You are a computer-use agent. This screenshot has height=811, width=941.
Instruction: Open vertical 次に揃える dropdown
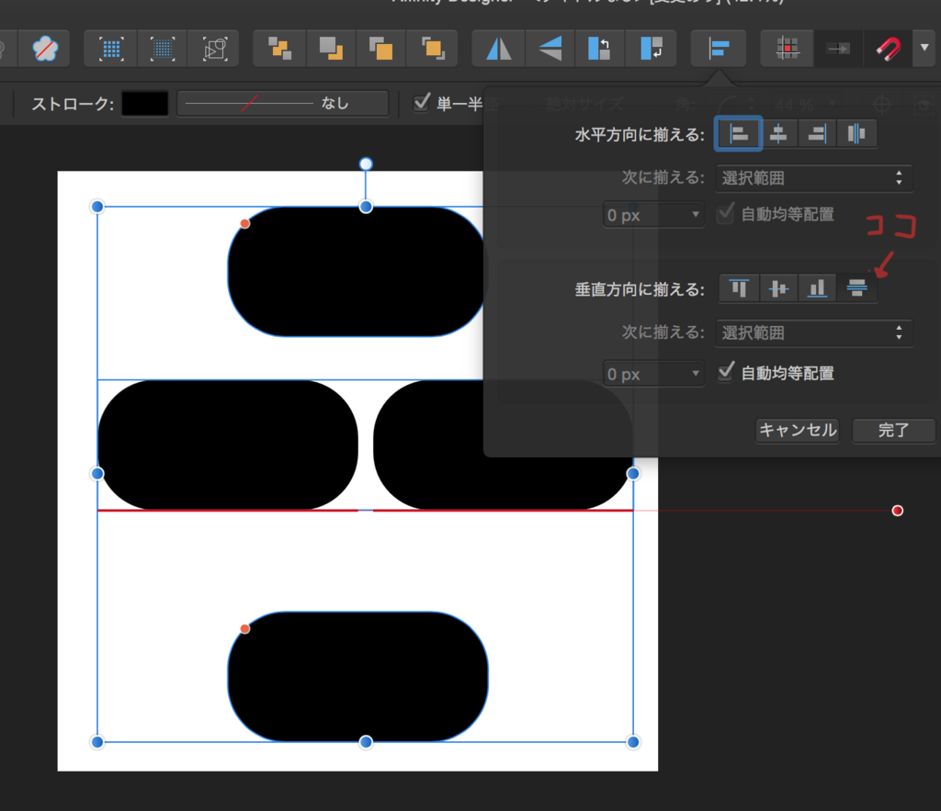[x=814, y=332]
